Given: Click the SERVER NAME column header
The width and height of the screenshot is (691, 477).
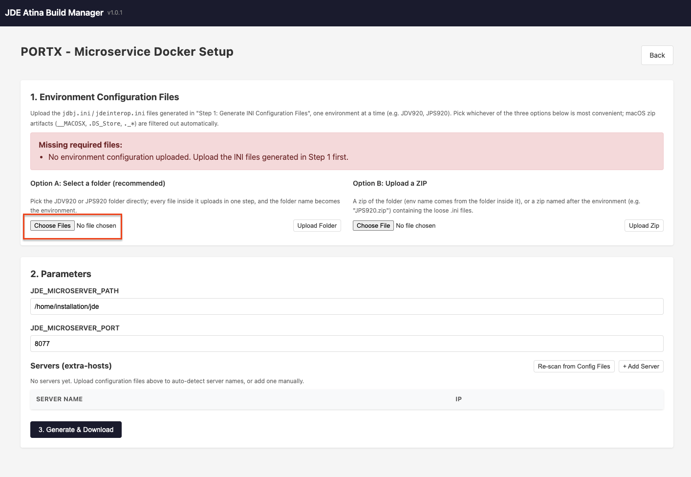Looking at the screenshot, I should (59, 399).
